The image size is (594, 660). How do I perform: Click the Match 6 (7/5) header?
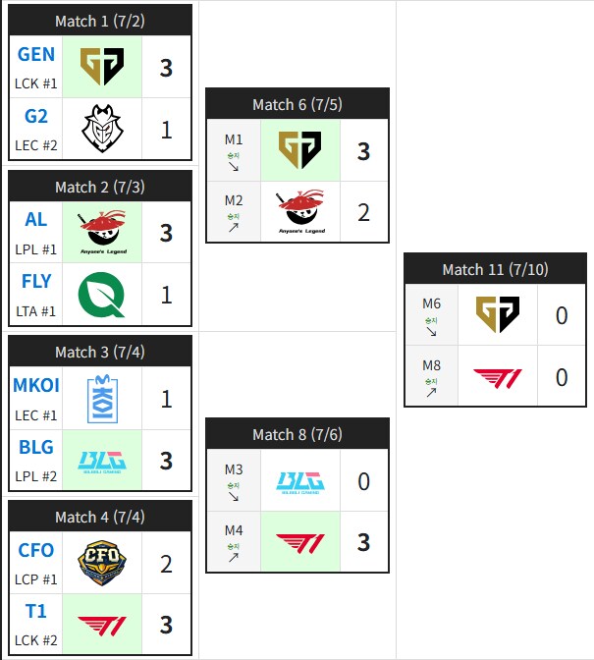tap(297, 104)
